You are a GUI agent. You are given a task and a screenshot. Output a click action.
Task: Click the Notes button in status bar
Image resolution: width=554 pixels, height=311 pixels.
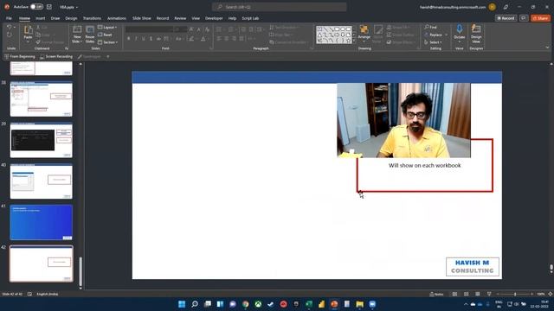436,294
